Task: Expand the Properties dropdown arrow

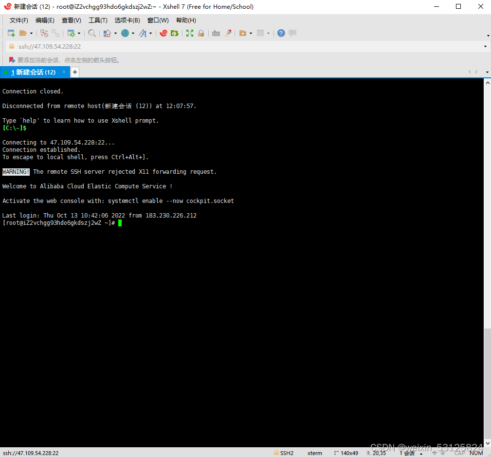Action: (x=79, y=33)
